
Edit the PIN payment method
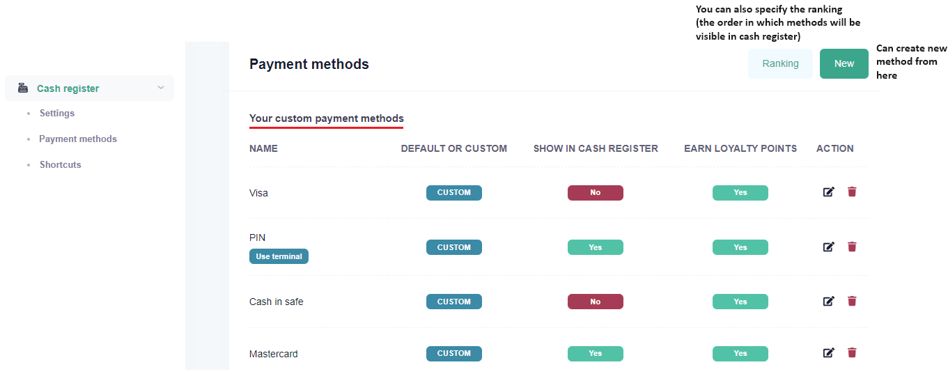(x=828, y=247)
